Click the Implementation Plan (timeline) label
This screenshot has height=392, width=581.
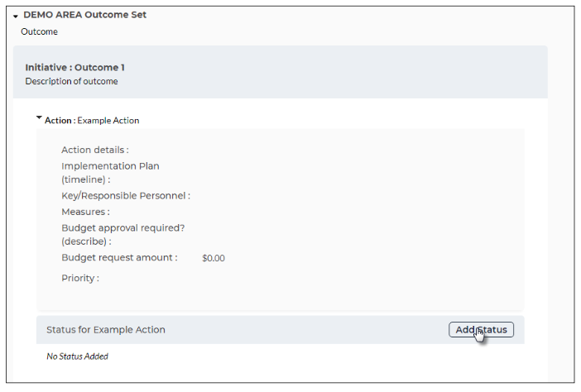(x=110, y=173)
